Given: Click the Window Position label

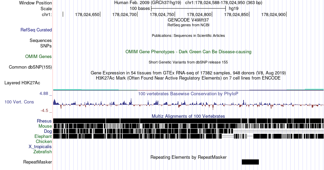Looking at the screenshot, I should pyautogui.click(x=35, y=3).
